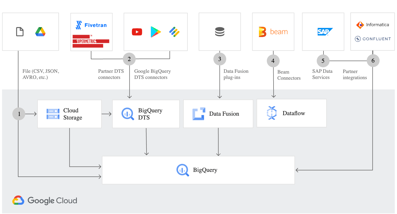Select the Fivetran logo
Screen dimensions: 397x214
click(x=91, y=25)
